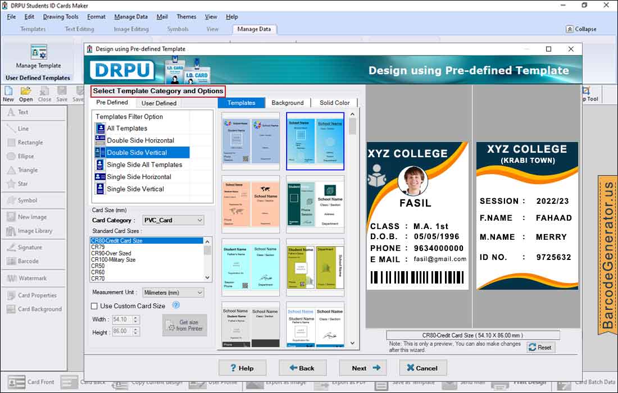The height and width of the screenshot is (393, 618).
Task: Click Get size from Printer button
Action: 185,325
